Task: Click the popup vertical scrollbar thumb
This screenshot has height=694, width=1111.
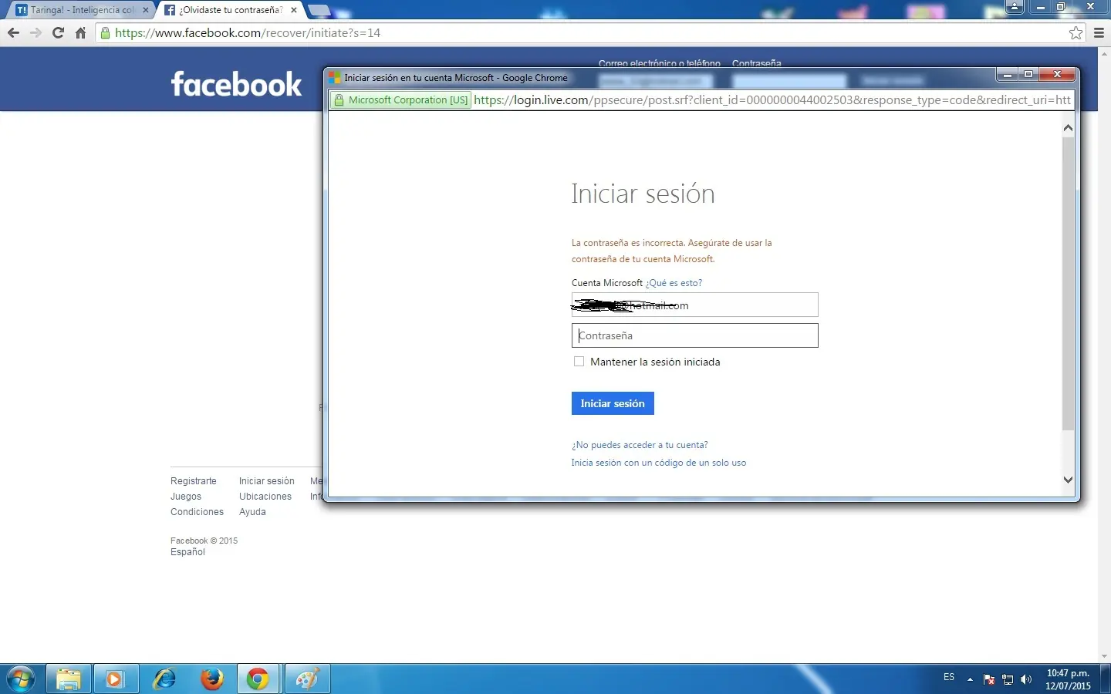Action: coord(1068,283)
